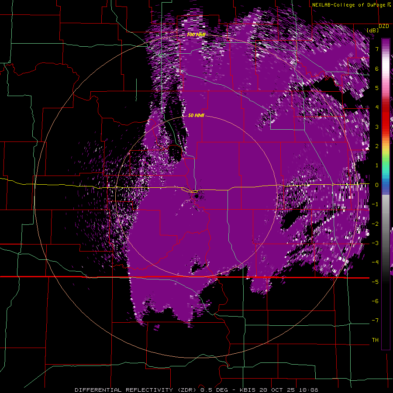Click the 4 value on color scale

click(x=377, y=107)
